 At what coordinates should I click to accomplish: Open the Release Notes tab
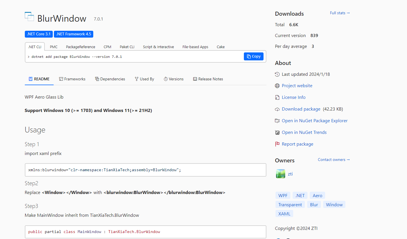point(208,79)
